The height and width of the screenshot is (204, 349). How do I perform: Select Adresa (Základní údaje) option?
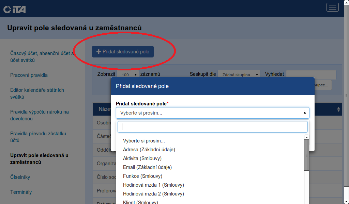[149, 150]
